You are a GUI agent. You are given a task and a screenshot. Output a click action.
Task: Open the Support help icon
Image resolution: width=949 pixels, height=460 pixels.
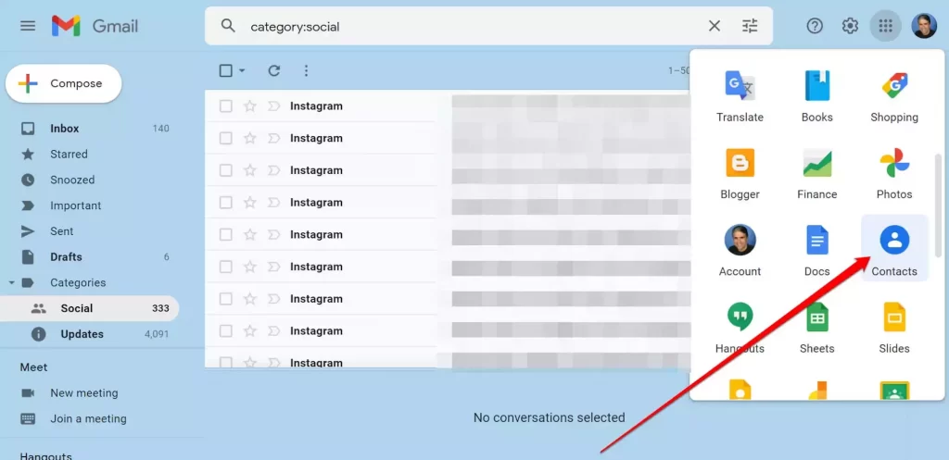[815, 26]
